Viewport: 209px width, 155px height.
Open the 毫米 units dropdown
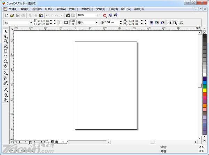point(96,23)
